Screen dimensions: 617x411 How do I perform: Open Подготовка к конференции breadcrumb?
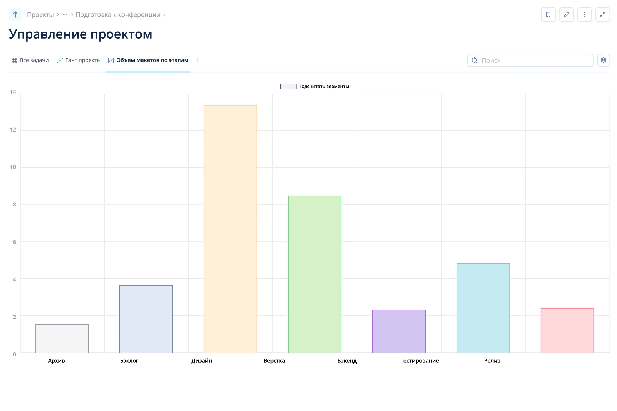tap(118, 15)
